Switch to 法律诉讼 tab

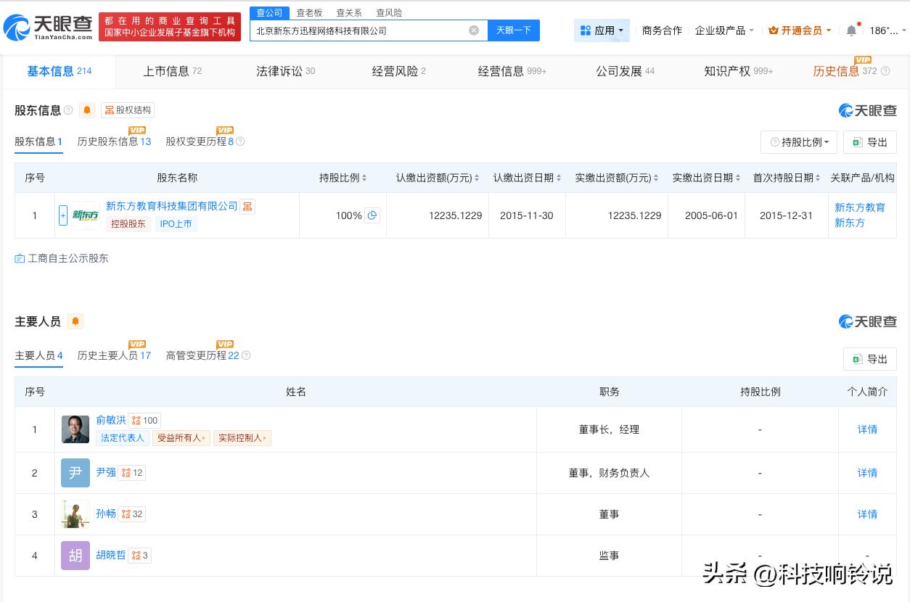[285, 71]
